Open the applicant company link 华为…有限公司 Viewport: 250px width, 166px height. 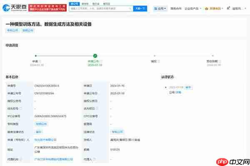pyautogui.click(x=45, y=140)
